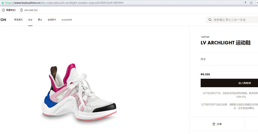Open the 男士 menu
The width and height of the screenshot is (258, 134).
40,20
